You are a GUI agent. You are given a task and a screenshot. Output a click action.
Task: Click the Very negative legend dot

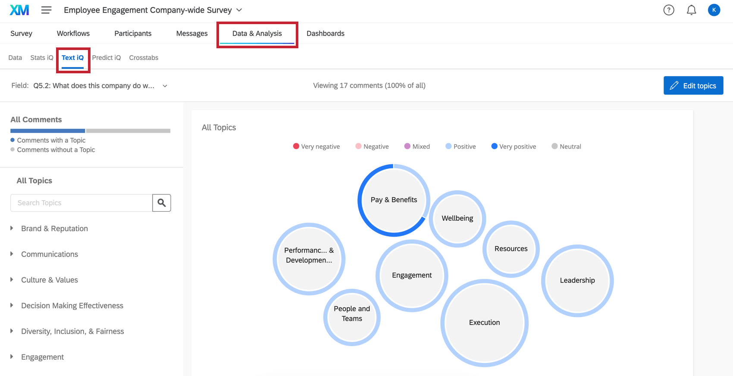point(296,146)
